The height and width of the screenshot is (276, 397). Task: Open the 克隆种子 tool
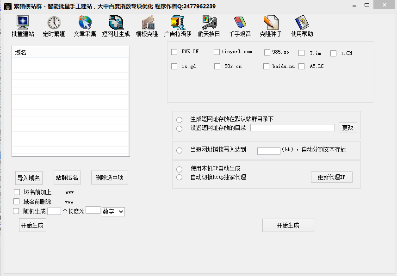pos(271,26)
